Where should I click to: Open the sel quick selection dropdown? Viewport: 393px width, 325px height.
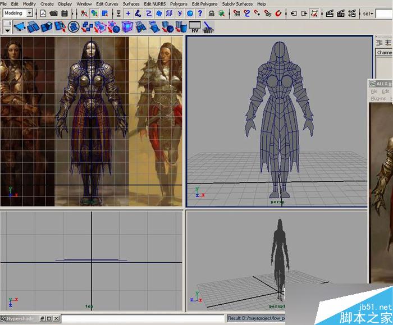click(368, 14)
